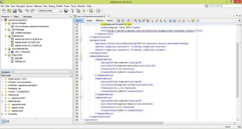Image resolution: width=242 pixels, height=129 pixels.
Task: Expand the AsposeJavaAPI node in Navigator
Action: 6,98
